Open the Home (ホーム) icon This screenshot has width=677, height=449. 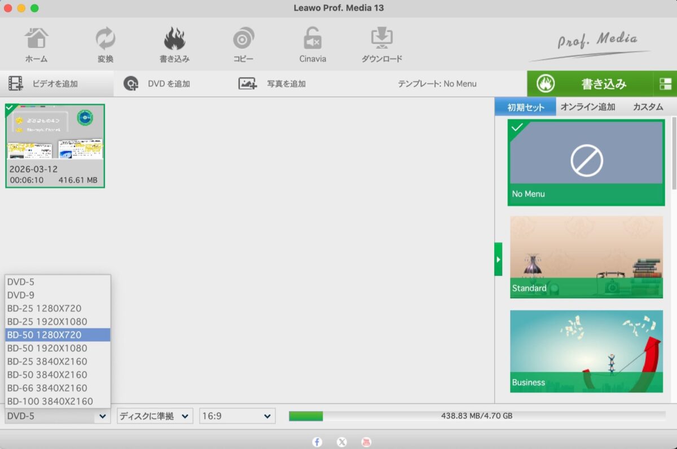36,45
